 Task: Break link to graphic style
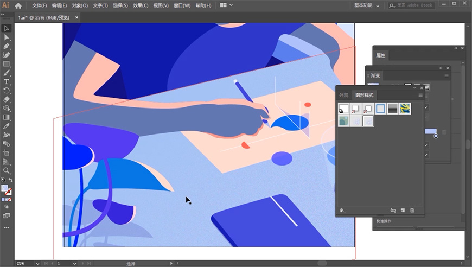(393, 211)
